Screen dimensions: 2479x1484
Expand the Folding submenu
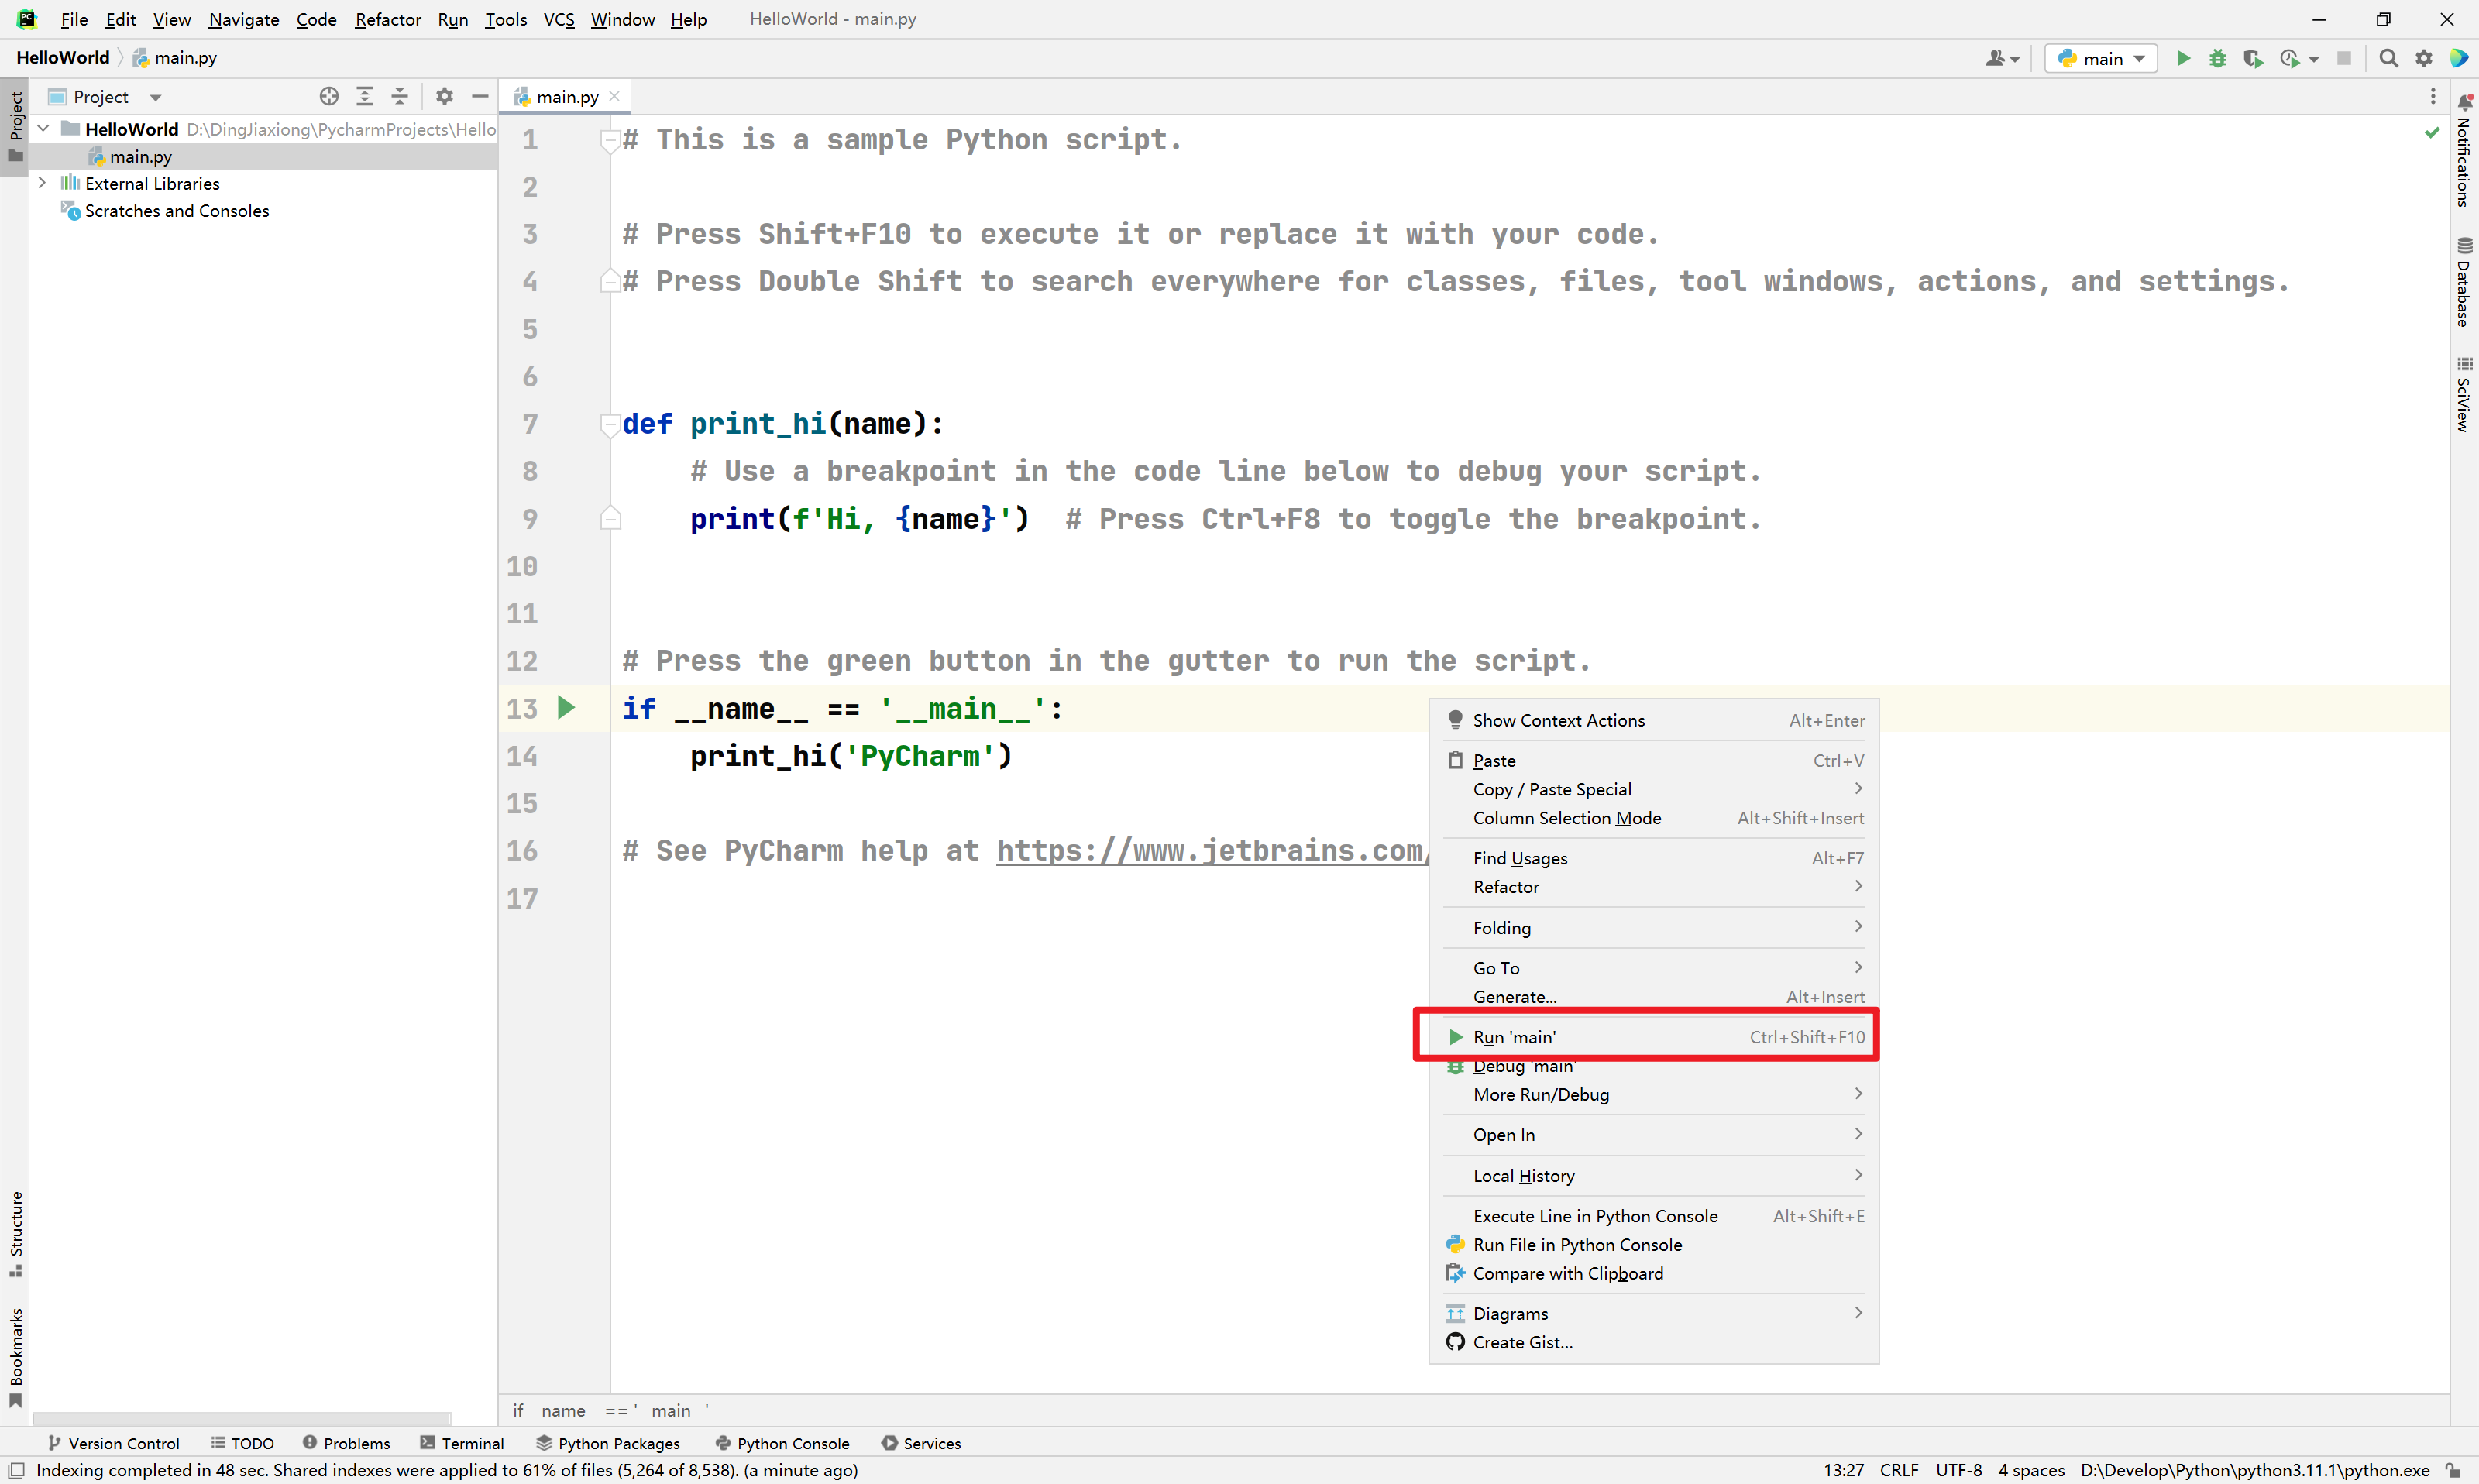1654,927
